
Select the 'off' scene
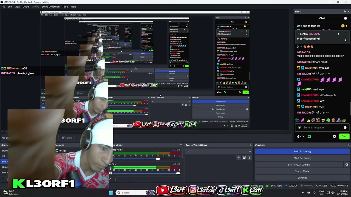point(4,156)
